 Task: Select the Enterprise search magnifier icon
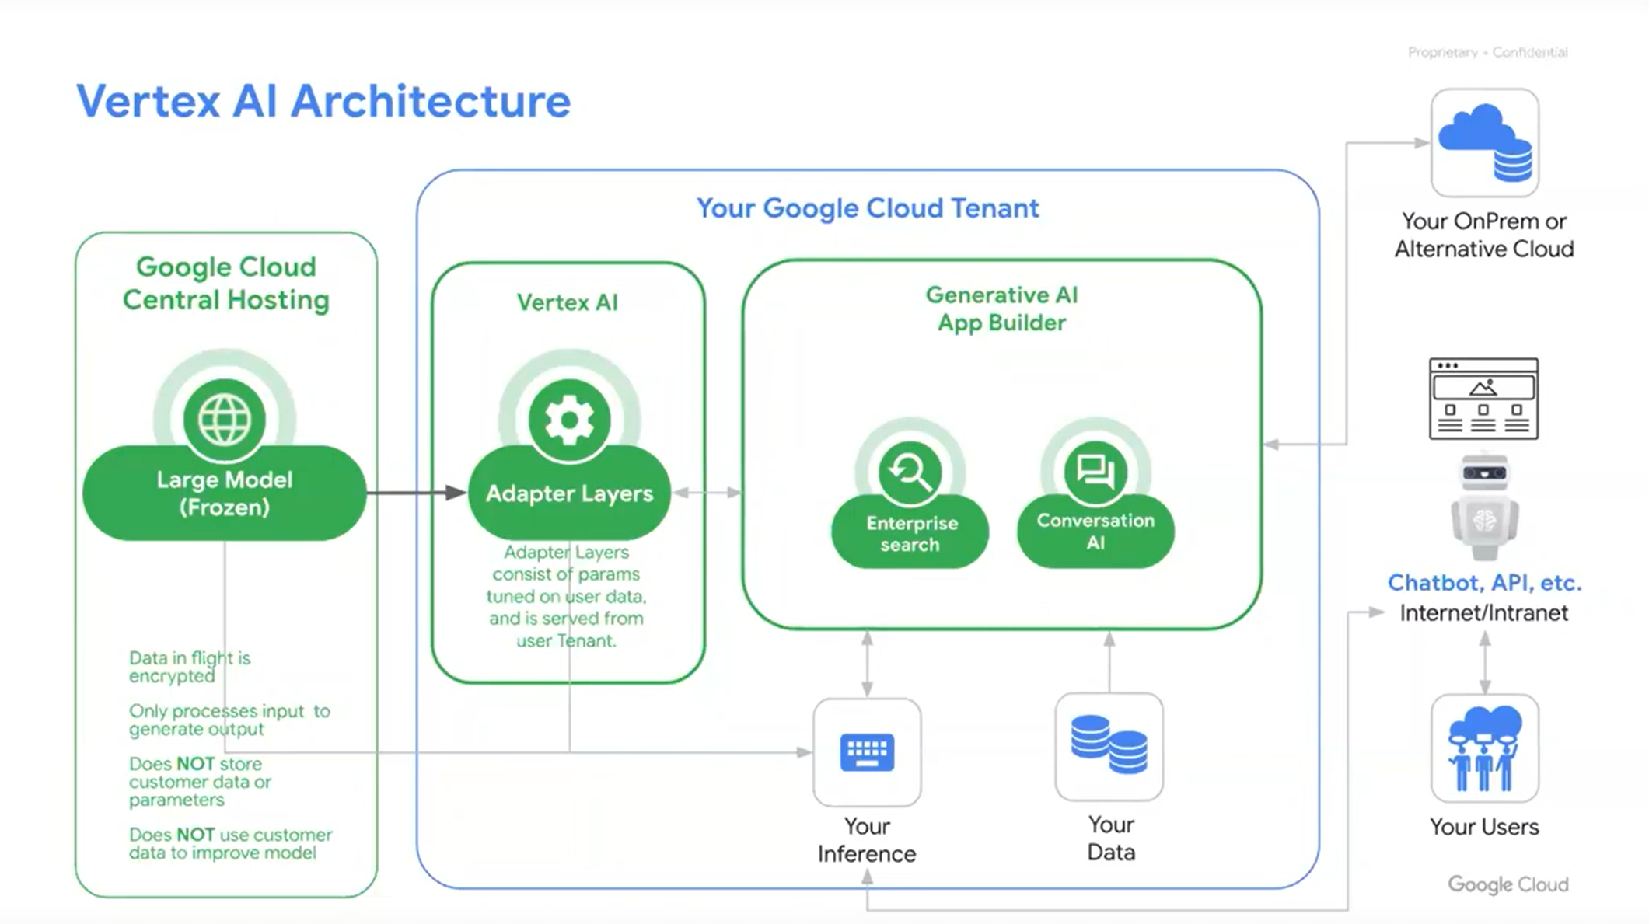(x=910, y=472)
